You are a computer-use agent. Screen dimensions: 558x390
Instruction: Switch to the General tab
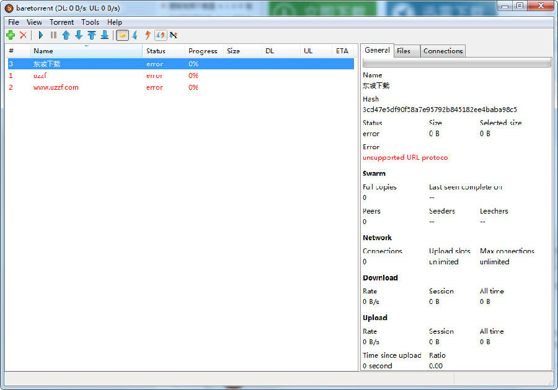(377, 50)
